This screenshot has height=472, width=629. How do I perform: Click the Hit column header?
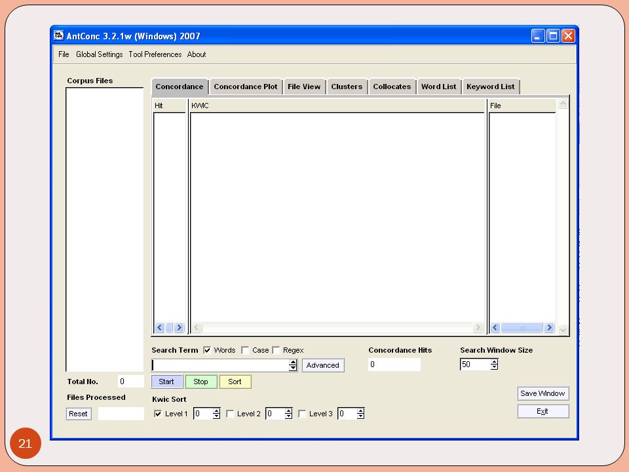pyautogui.click(x=170, y=106)
